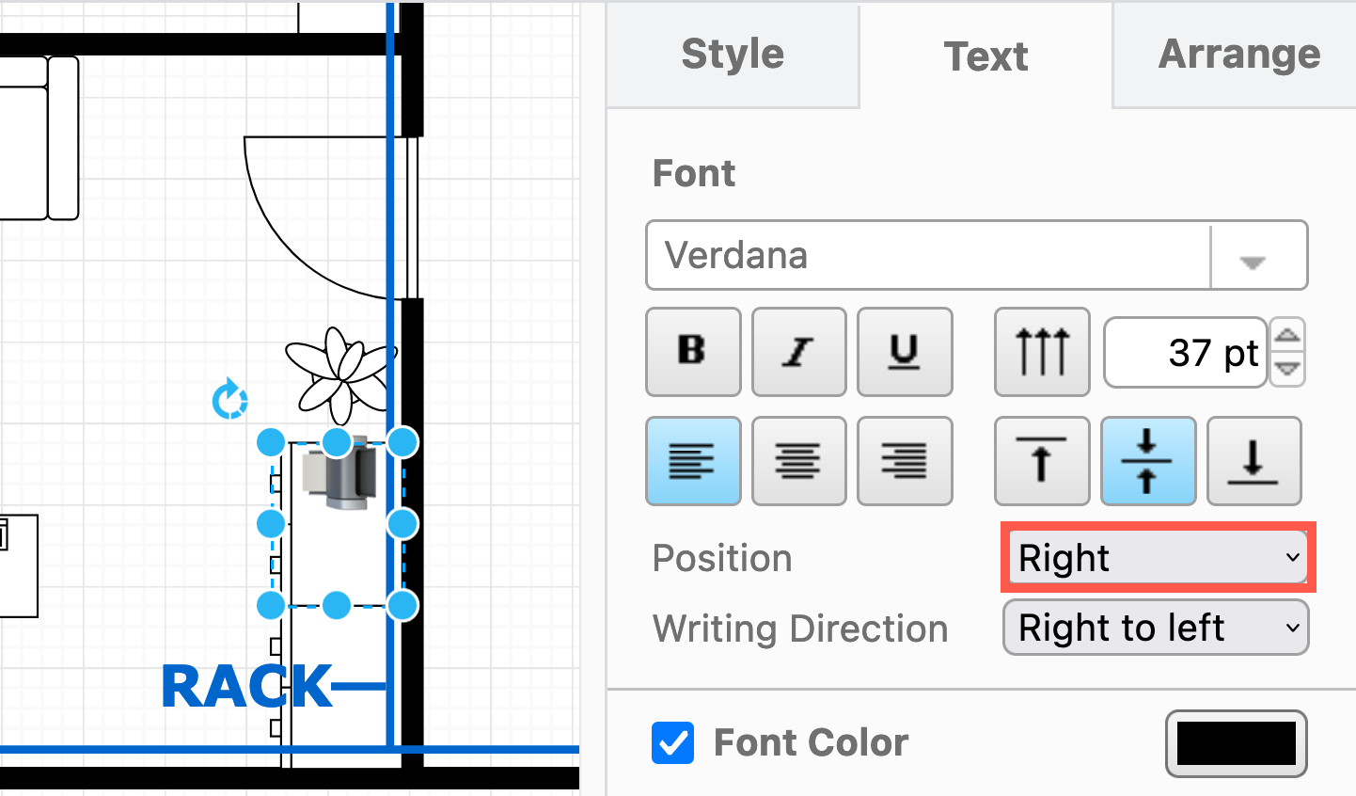Image resolution: width=1356 pixels, height=796 pixels.
Task: Apply italic styling to the text
Action: (798, 352)
